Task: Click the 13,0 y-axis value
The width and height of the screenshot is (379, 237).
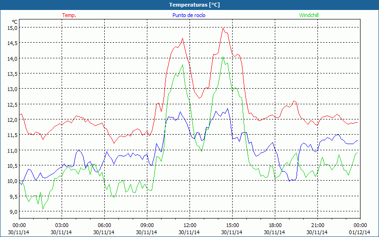Action: pos(13,89)
